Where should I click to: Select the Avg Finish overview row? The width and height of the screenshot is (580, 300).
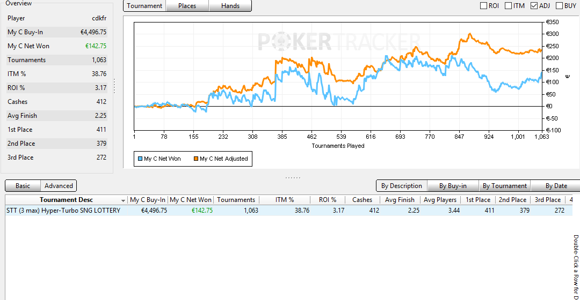[57, 116]
